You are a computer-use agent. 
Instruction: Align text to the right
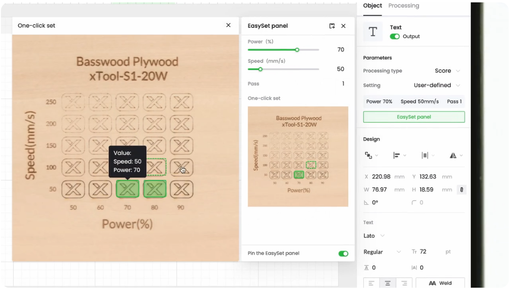point(404,283)
